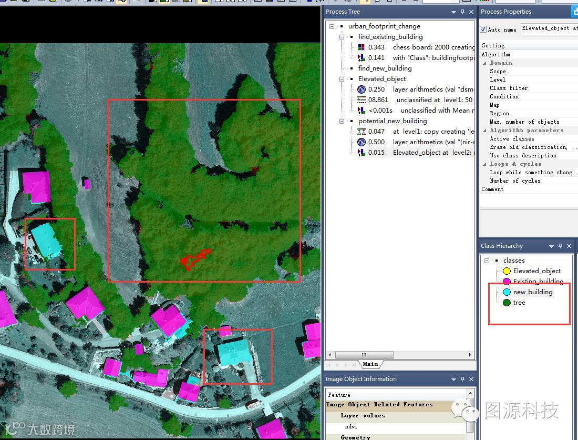Collapse the find_existing_building node
The width and height of the screenshot is (578, 440).
[x=342, y=37]
